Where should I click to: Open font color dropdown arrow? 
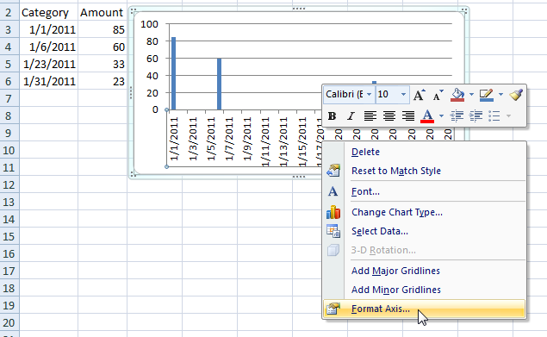point(441,115)
